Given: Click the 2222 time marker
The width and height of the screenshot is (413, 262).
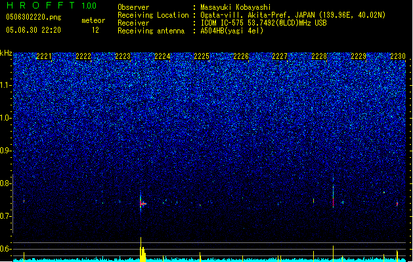Looking at the screenshot, I should click(x=83, y=56).
